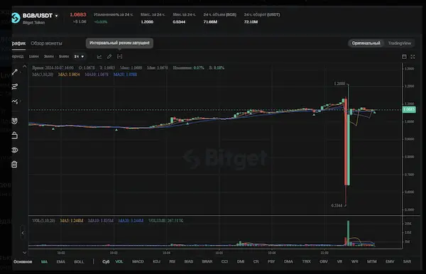Toggle the MA main indicator
426x274 pixels.
point(44,262)
